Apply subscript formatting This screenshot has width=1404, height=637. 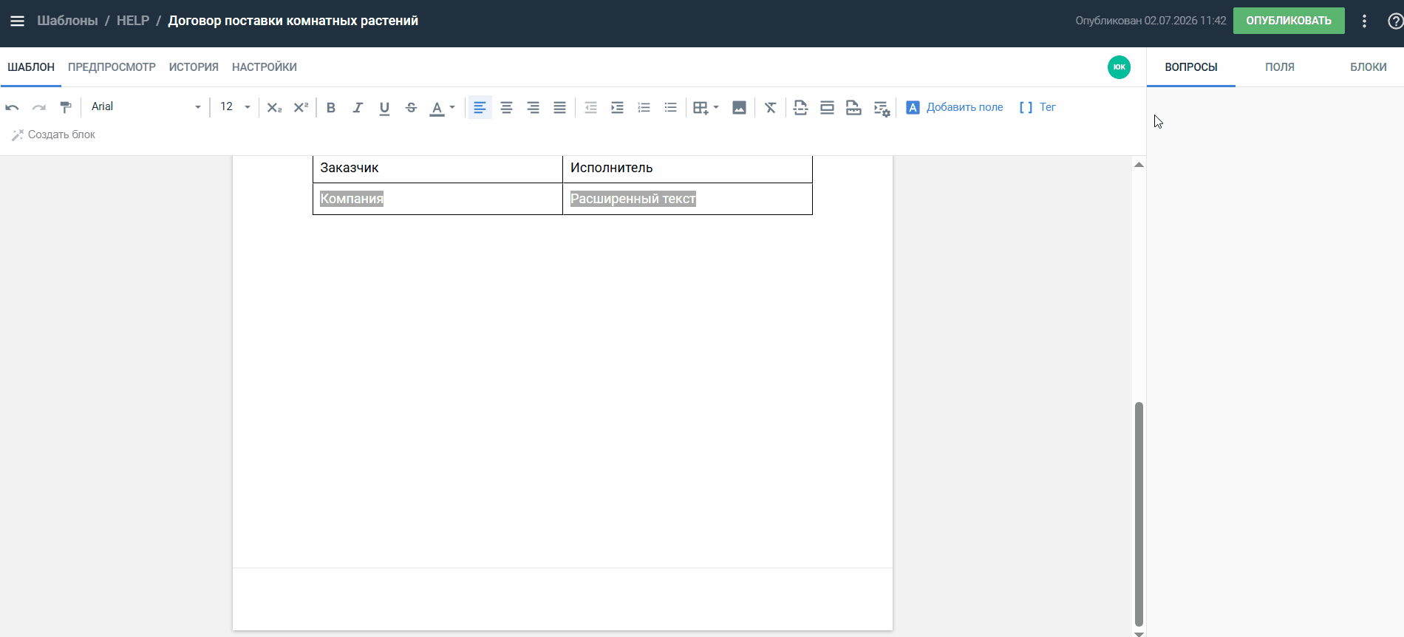click(274, 108)
